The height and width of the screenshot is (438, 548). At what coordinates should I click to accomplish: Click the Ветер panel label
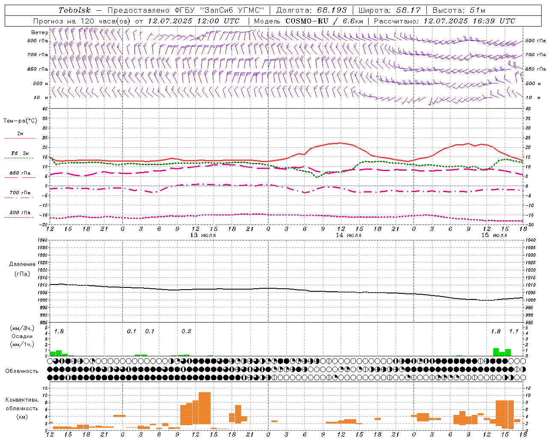coord(39,33)
